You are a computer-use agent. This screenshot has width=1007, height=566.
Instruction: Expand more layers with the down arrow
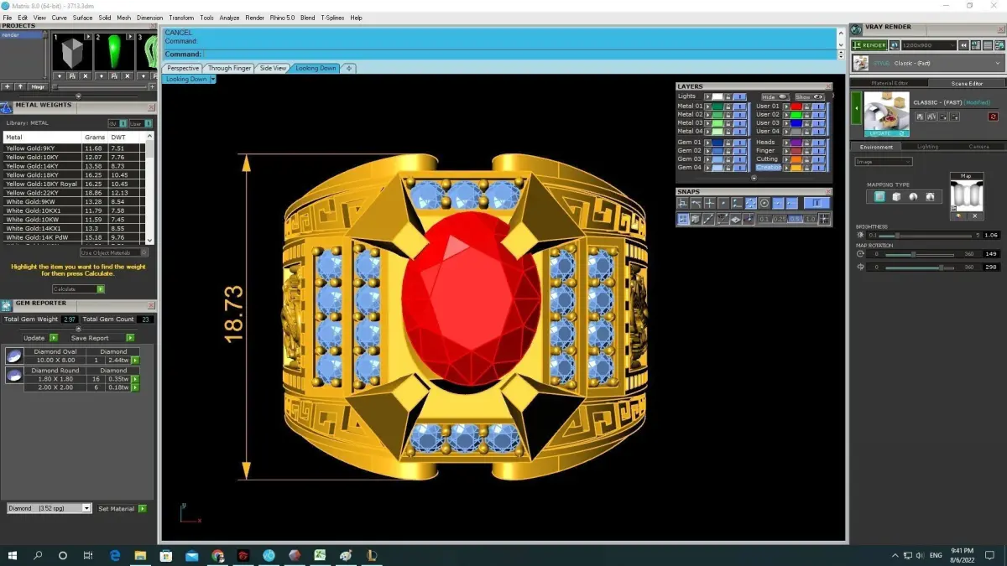[754, 178]
